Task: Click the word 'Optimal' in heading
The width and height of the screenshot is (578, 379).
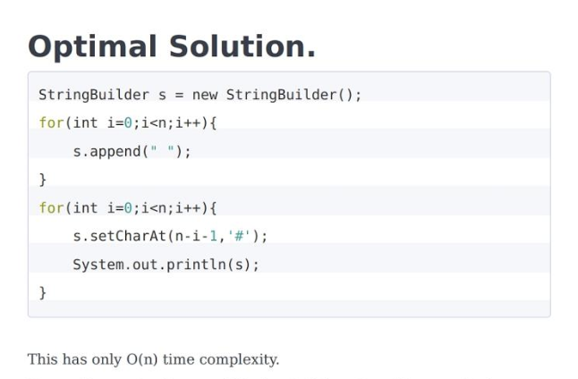Action: coord(92,48)
